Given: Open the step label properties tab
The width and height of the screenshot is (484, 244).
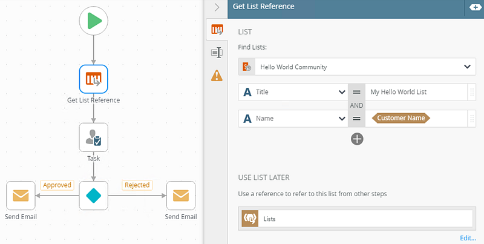Looking at the screenshot, I should [x=216, y=53].
